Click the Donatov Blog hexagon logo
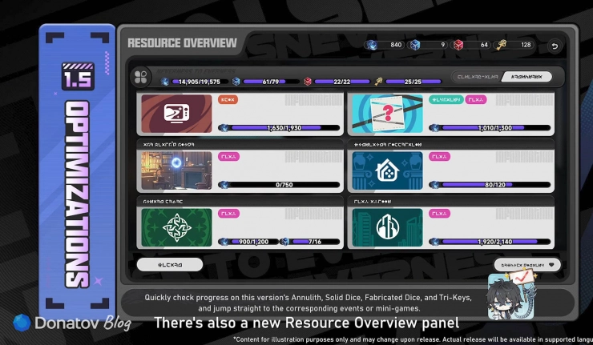The height and width of the screenshot is (345, 593). coord(22,323)
